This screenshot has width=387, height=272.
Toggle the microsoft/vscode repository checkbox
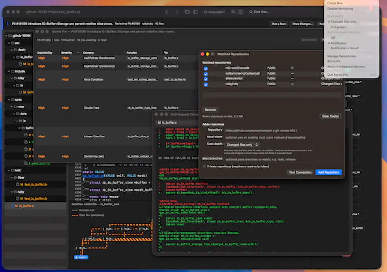pyautogui.click(x=206, y=68)
